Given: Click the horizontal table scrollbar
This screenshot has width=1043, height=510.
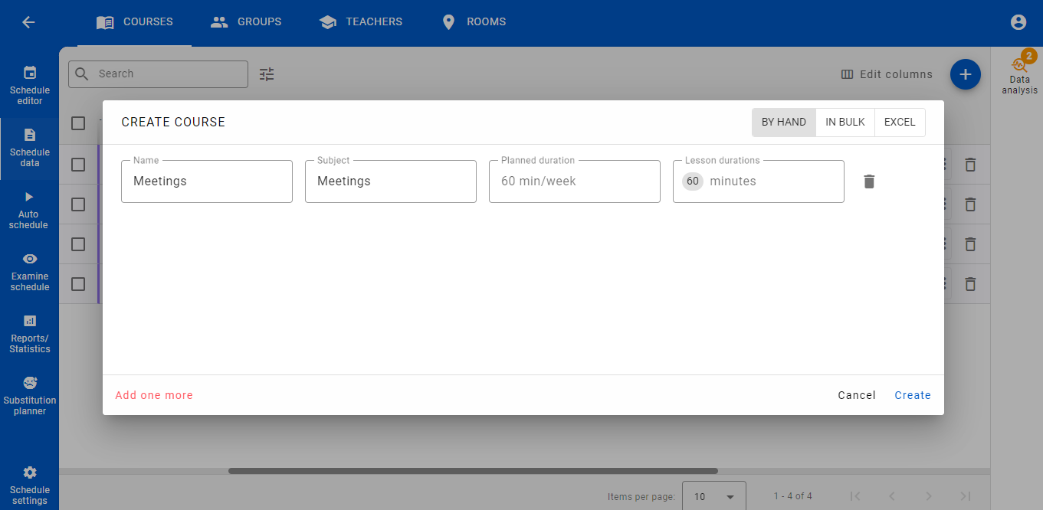Looking at the screenshot, I should (x=473, y=471).
